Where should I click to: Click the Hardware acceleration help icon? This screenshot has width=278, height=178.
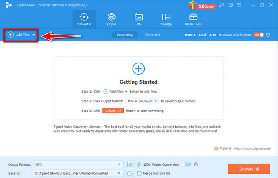pos(268,35)
